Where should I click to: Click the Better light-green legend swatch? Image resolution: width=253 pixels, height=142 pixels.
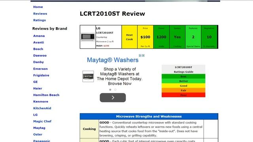tap(183, 81)
